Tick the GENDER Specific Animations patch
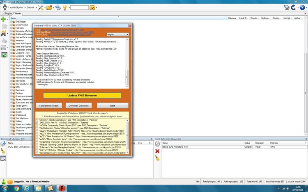The height and width of the screenshot is (192, 308). pos(37,120)
